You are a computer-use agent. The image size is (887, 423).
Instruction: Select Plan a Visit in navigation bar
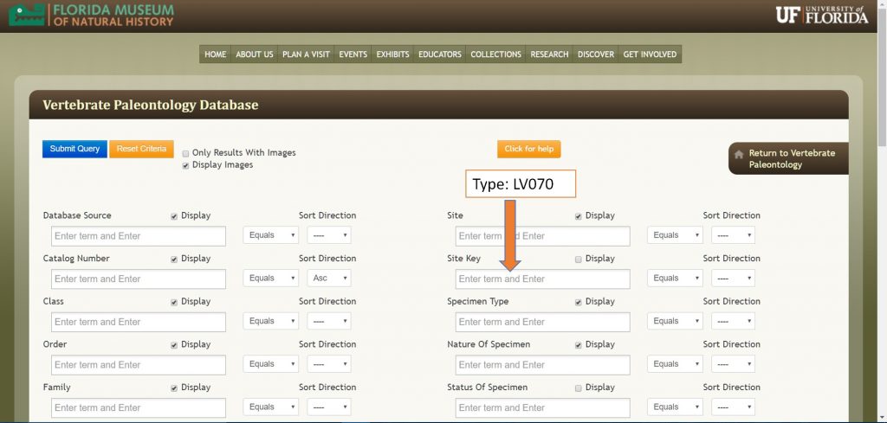click(306, 54)
